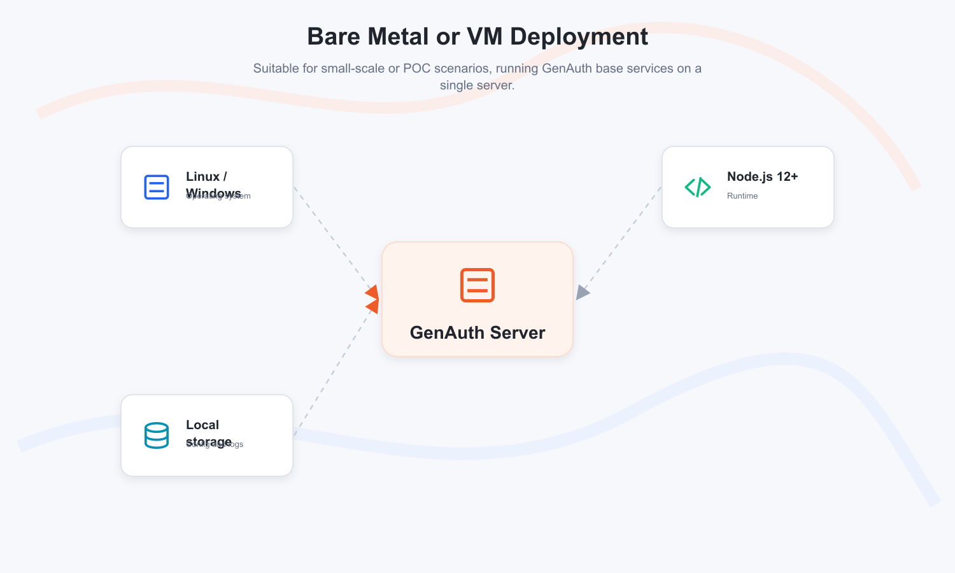Click the subtitle mentioning POC scenarios

(478, 76)
